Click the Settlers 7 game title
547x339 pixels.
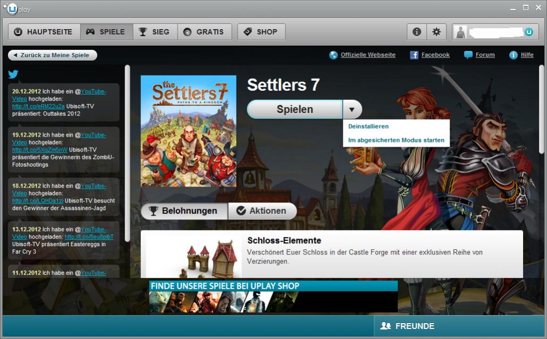(x=283, y=85)
